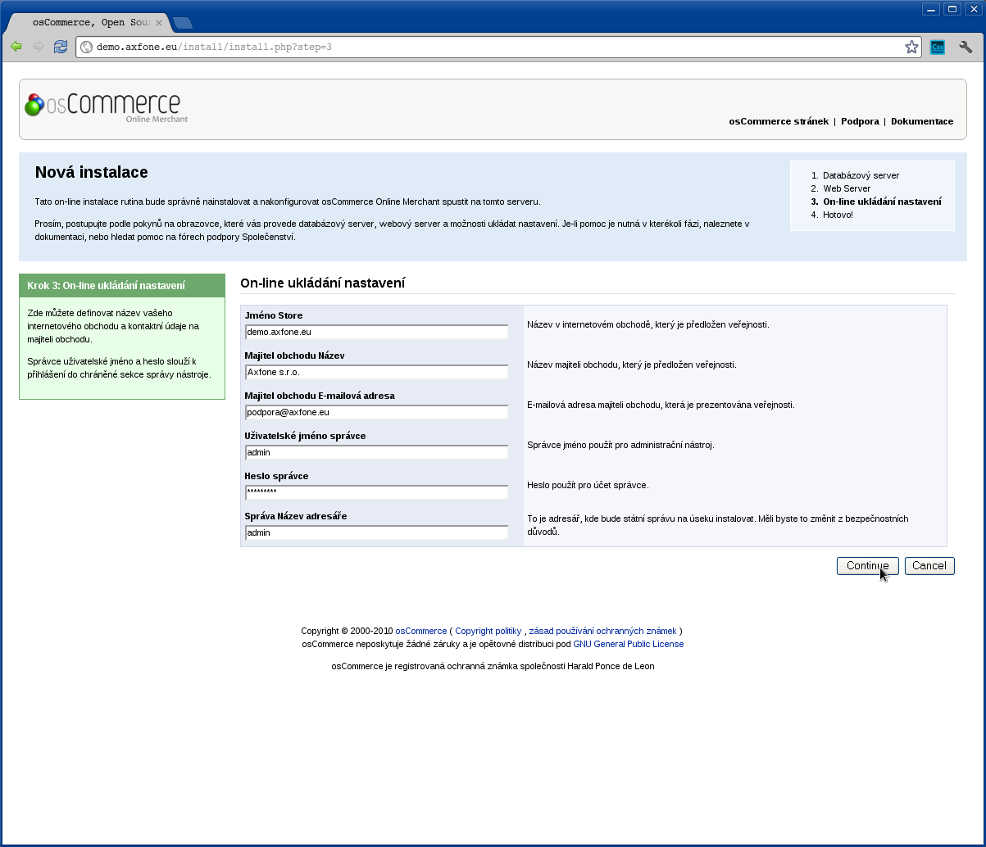Screen dimensions: 986x847
Task: Click the Heslo správce password field
Action: coord(377,492)
